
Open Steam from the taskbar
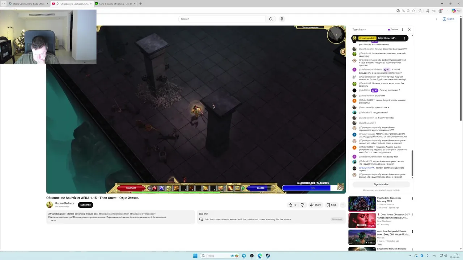pos(268,256)
